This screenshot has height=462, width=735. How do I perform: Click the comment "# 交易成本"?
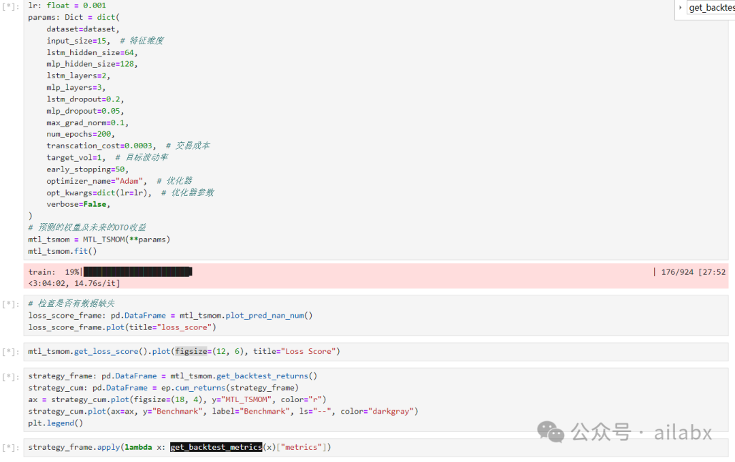(188, 146)
